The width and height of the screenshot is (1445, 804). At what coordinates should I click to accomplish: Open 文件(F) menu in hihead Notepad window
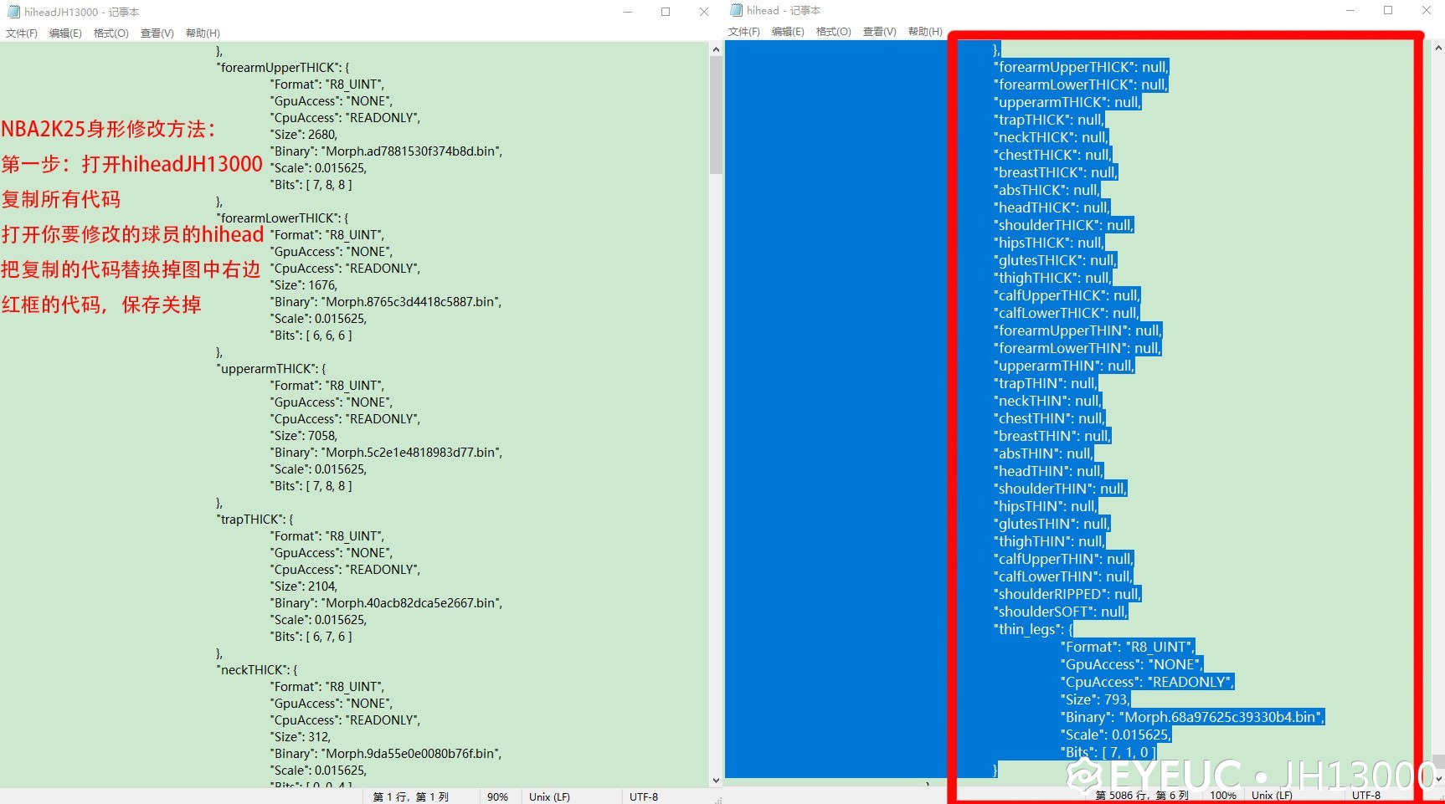point(744,32)
